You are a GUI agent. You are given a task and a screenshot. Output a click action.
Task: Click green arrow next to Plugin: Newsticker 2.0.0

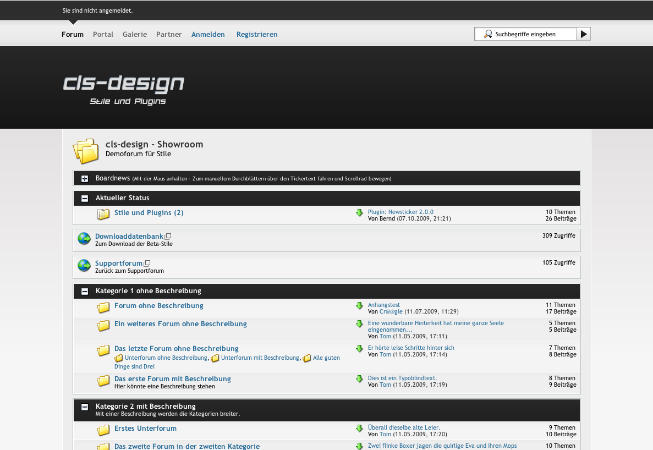(x=359, y=213)
